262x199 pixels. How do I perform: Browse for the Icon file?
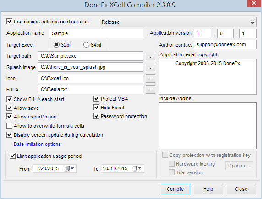[x=150, y=79]
